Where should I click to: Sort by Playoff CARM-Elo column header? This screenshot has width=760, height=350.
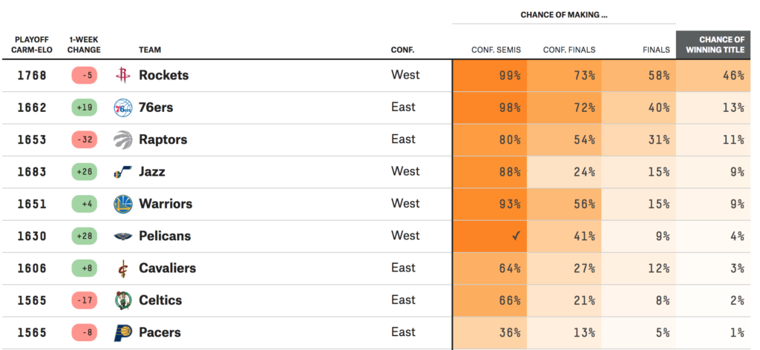31,44
